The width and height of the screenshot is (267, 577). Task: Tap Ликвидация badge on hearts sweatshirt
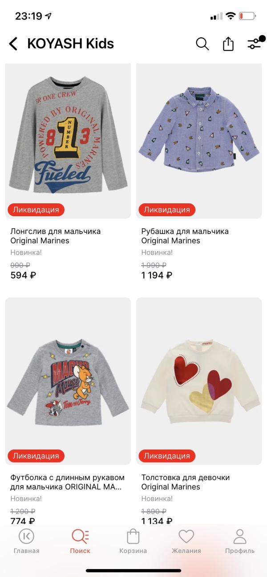[x=167, y=456]
